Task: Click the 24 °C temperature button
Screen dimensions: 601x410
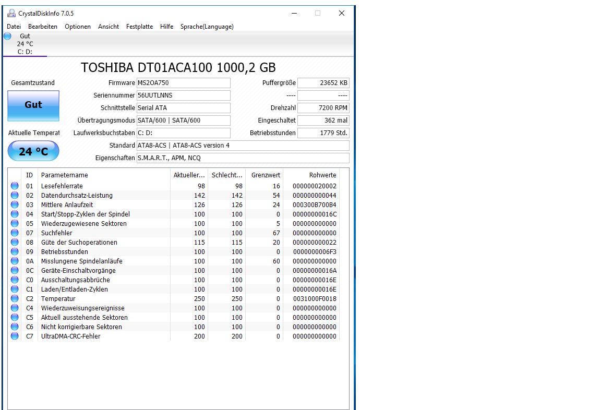Action: (33, 151)
